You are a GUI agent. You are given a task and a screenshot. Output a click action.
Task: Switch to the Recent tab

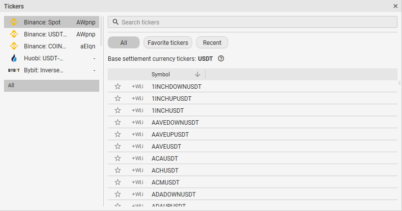click(x=212, y=42)
